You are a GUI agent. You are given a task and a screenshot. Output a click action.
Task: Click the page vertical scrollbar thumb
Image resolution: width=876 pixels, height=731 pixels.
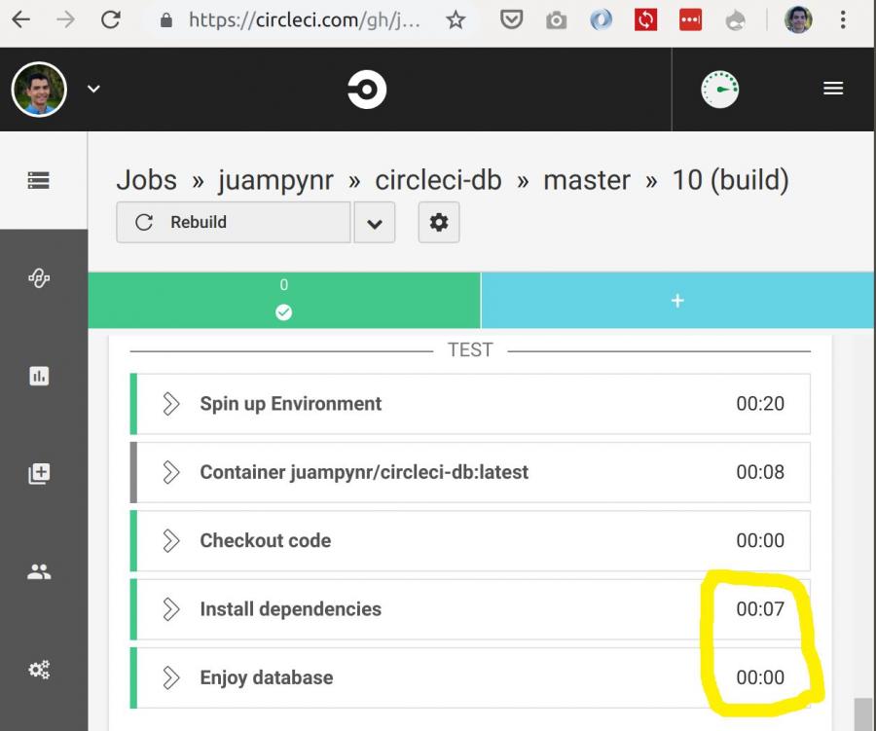coord(863,713)
